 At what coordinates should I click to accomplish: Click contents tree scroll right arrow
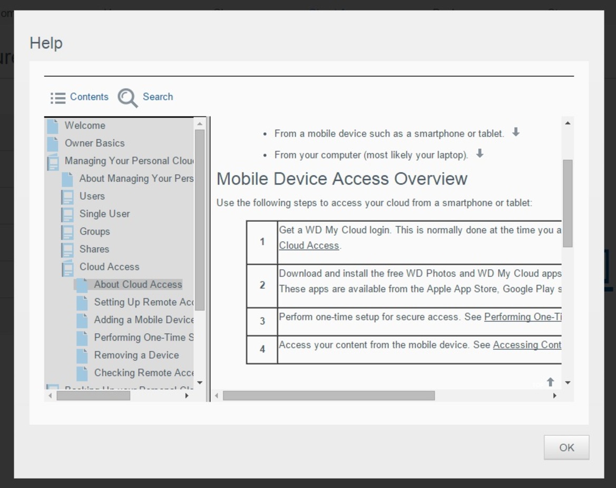pos(187,396)
